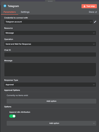This screenshot has height=132, width=99.
Task: Switch to the Settings tab
Action: 25,12
